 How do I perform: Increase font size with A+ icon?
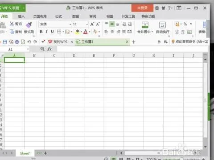[x=92, y=24]
